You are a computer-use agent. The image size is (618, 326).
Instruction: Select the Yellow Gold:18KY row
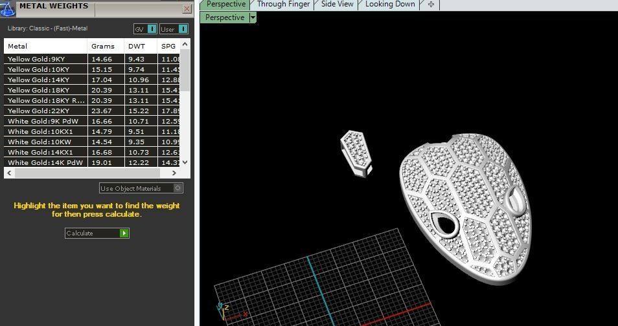pyautogui.click(x=92, y=90)
